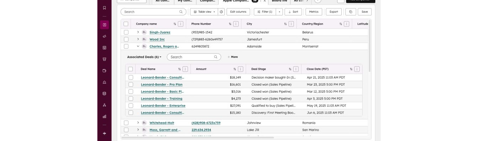Open Amount column options menu
The width and height of the screenshot is (478, 141).
click(240, 69)
